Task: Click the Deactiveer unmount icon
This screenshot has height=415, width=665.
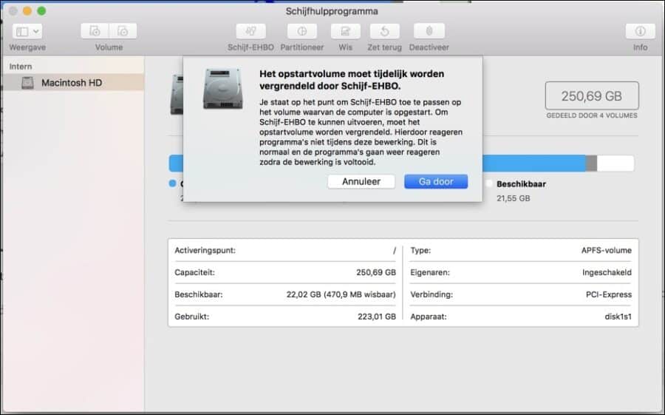Action: pyautogui.click(x=429, y=31)
